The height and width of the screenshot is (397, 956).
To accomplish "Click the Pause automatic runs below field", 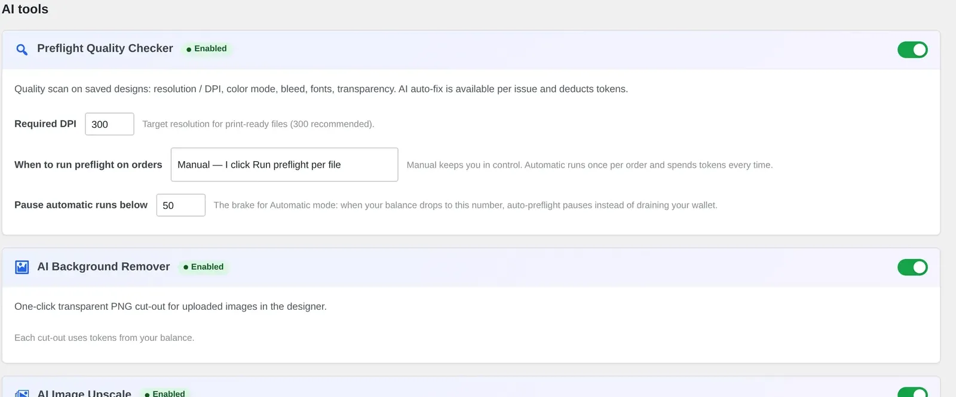I will (x=181, y=205).
